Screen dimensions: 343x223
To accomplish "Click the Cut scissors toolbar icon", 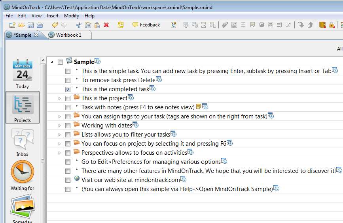I will 78,25.
